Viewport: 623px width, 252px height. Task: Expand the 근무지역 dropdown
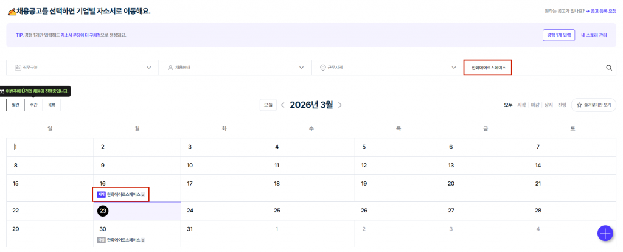(x=387, y=68)
